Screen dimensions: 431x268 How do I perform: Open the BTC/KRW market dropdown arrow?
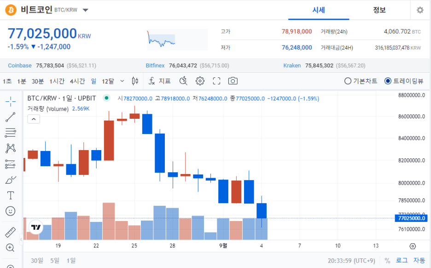[86, 10]
